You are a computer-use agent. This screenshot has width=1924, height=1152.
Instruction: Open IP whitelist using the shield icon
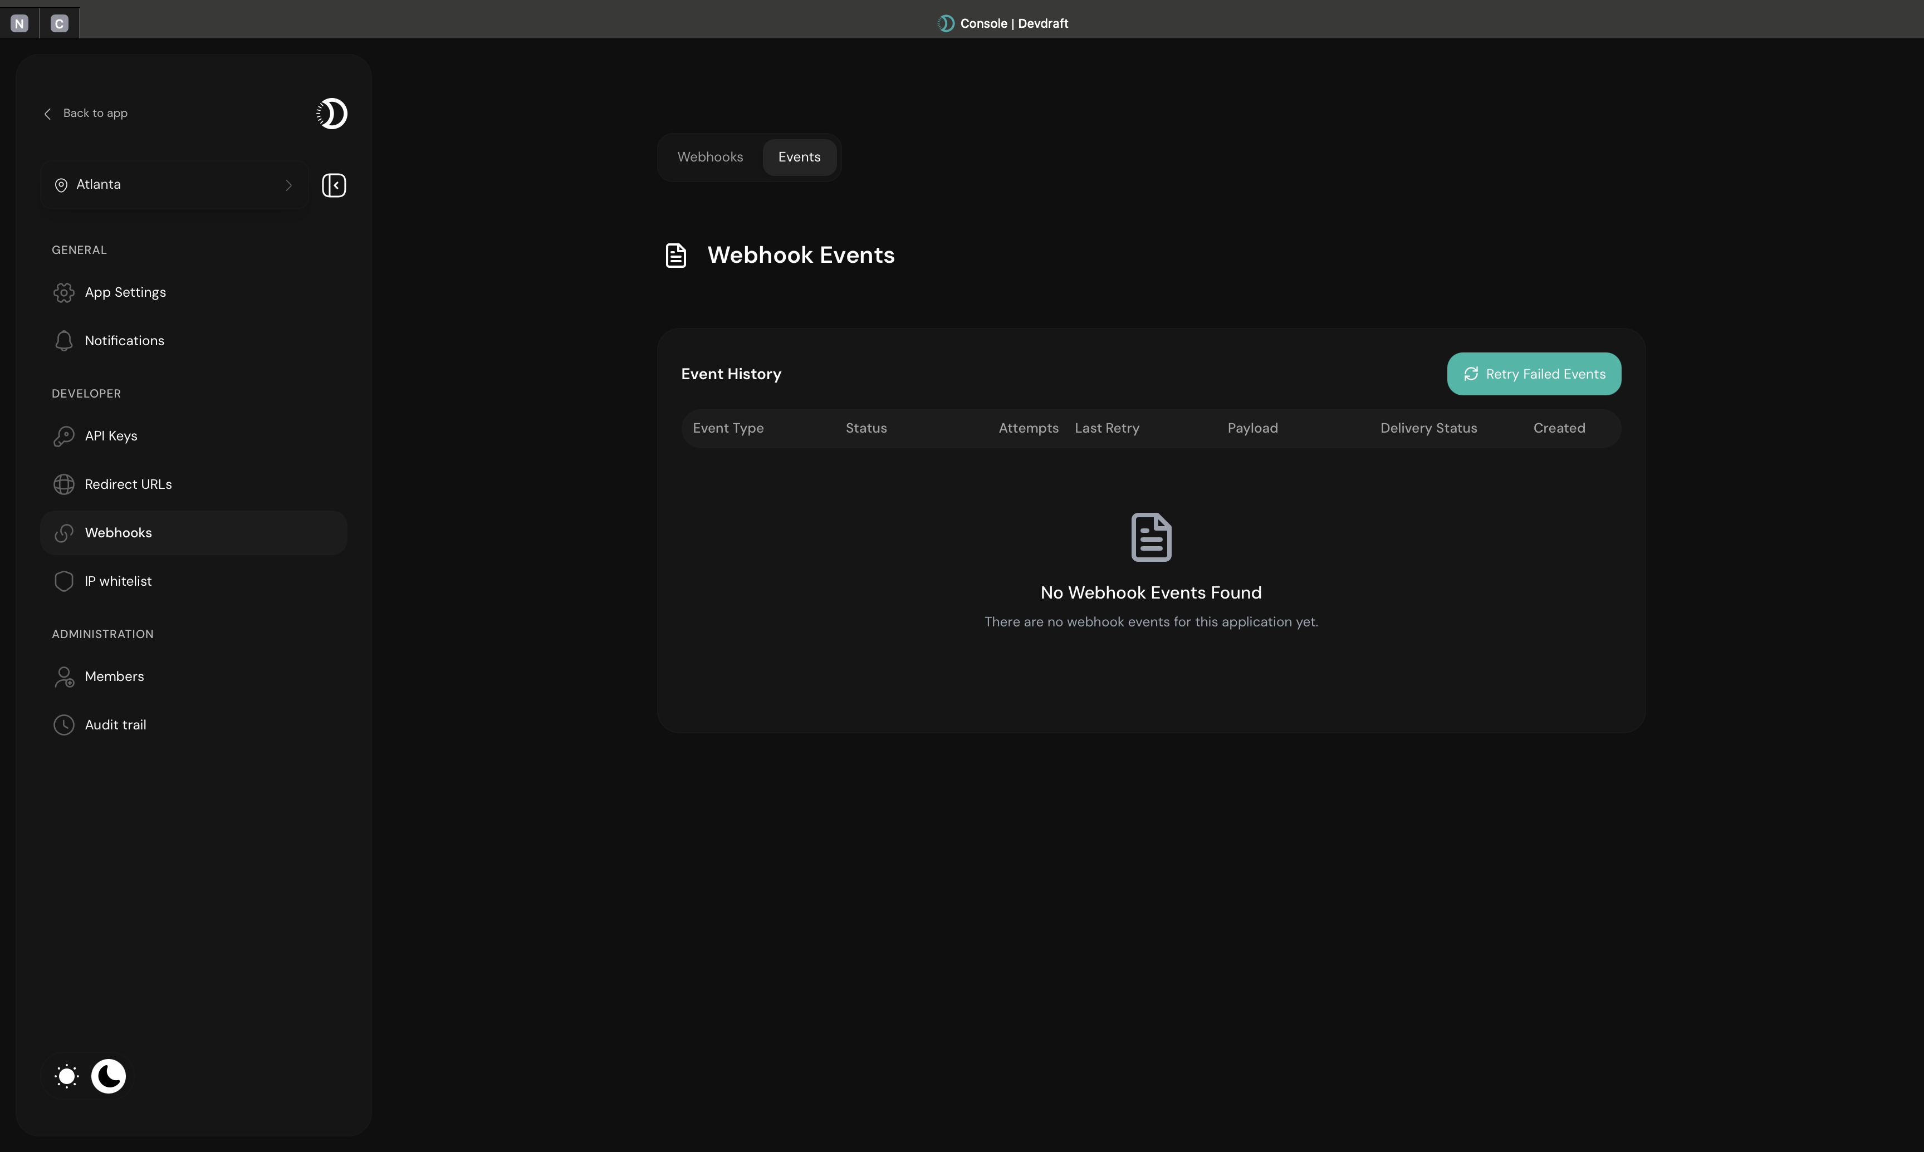point(63,581)
